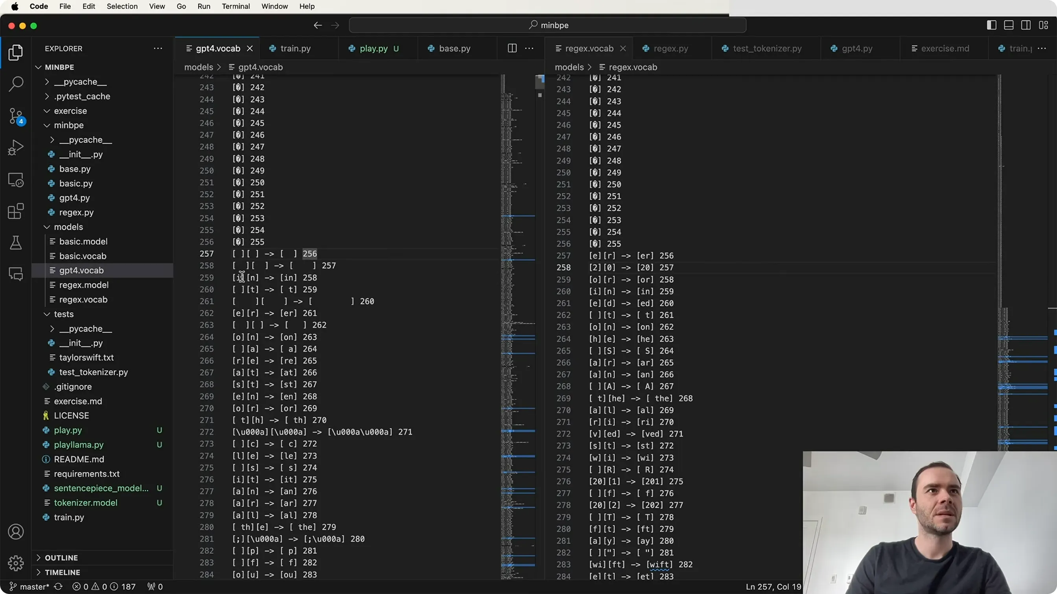Open Remote Explorer view
Screen dimensions: 1057x594
[x=16, y=180]
